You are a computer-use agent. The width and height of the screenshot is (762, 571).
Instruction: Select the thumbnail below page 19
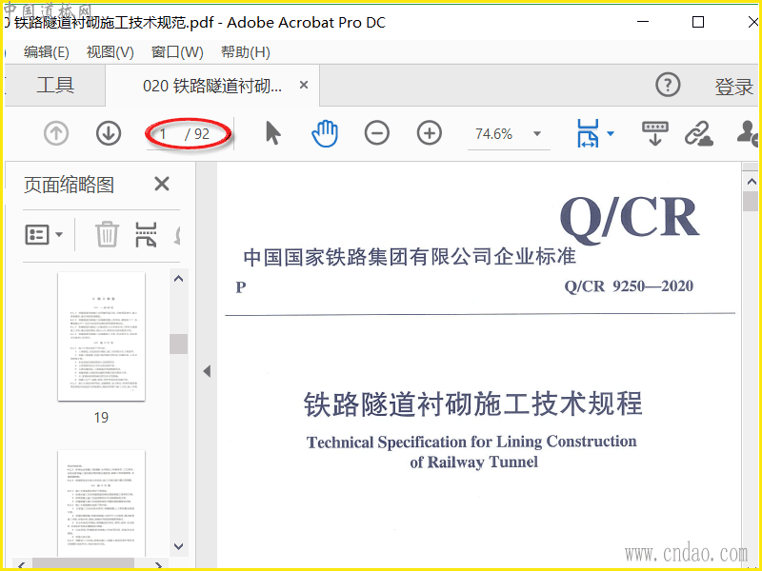click(101, 503)
